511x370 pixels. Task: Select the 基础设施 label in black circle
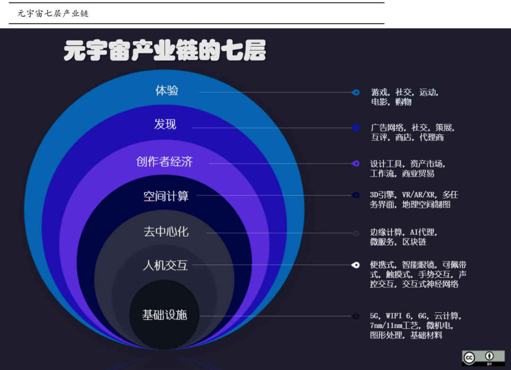[x=165, y=315]
